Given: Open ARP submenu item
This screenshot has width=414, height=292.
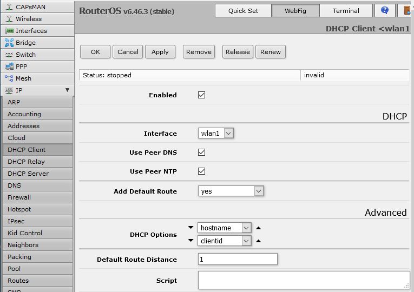Looking at the screenshot, I should pos(38,102).
